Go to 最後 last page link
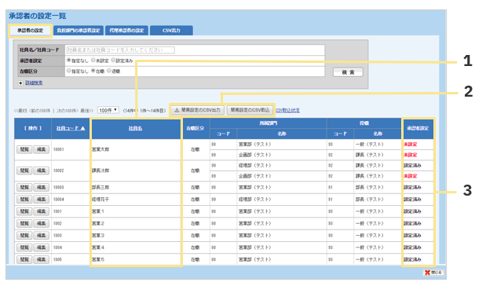 pos(86,111)
